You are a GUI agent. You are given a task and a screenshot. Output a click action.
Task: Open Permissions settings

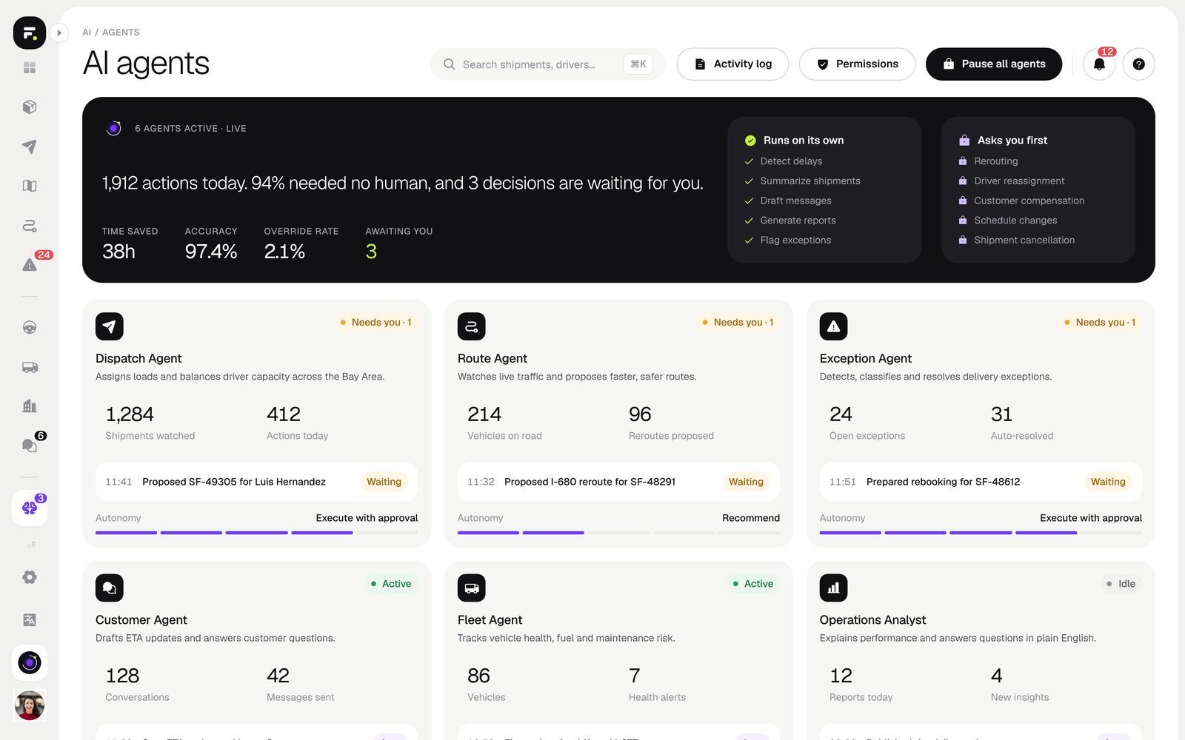858,64
